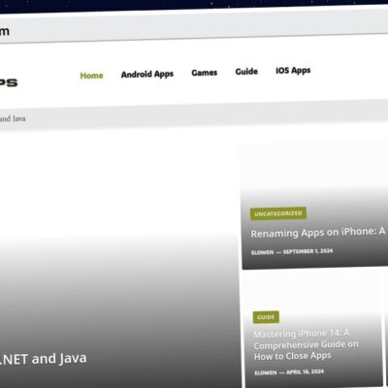Click the April 18, 2024 date
The image size is (388, 388).
coord(305,372)
